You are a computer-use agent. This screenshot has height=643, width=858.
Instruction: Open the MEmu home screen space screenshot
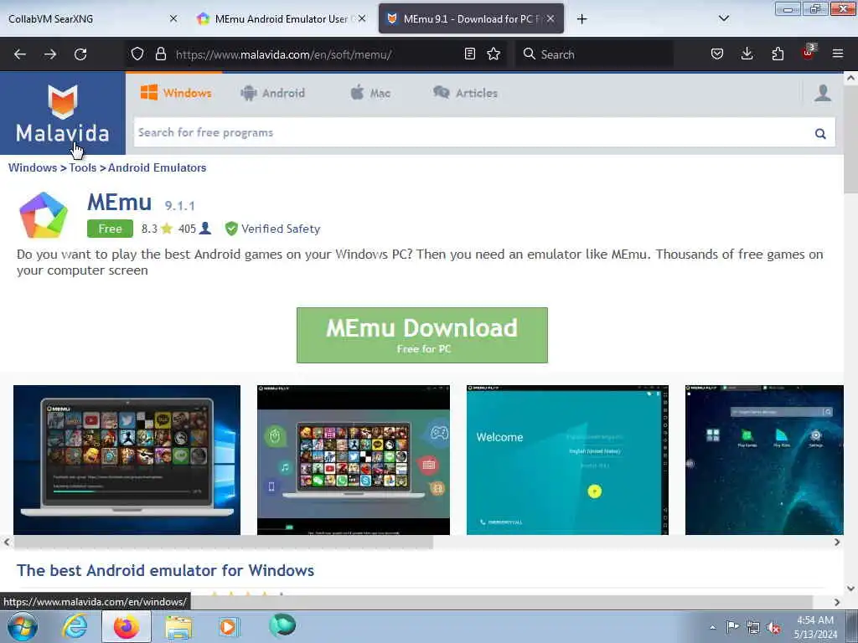(x=764, y=460)
